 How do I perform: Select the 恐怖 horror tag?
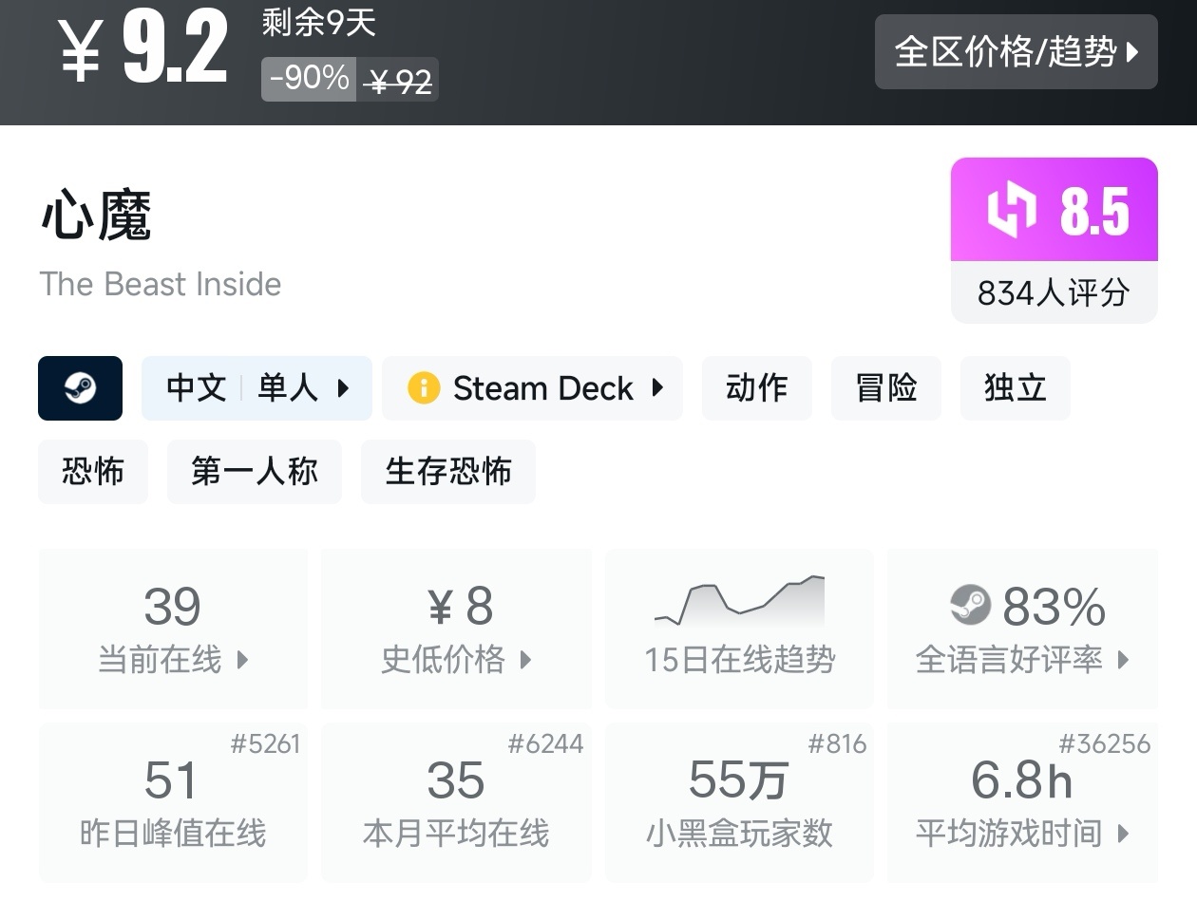coord(93,472)
